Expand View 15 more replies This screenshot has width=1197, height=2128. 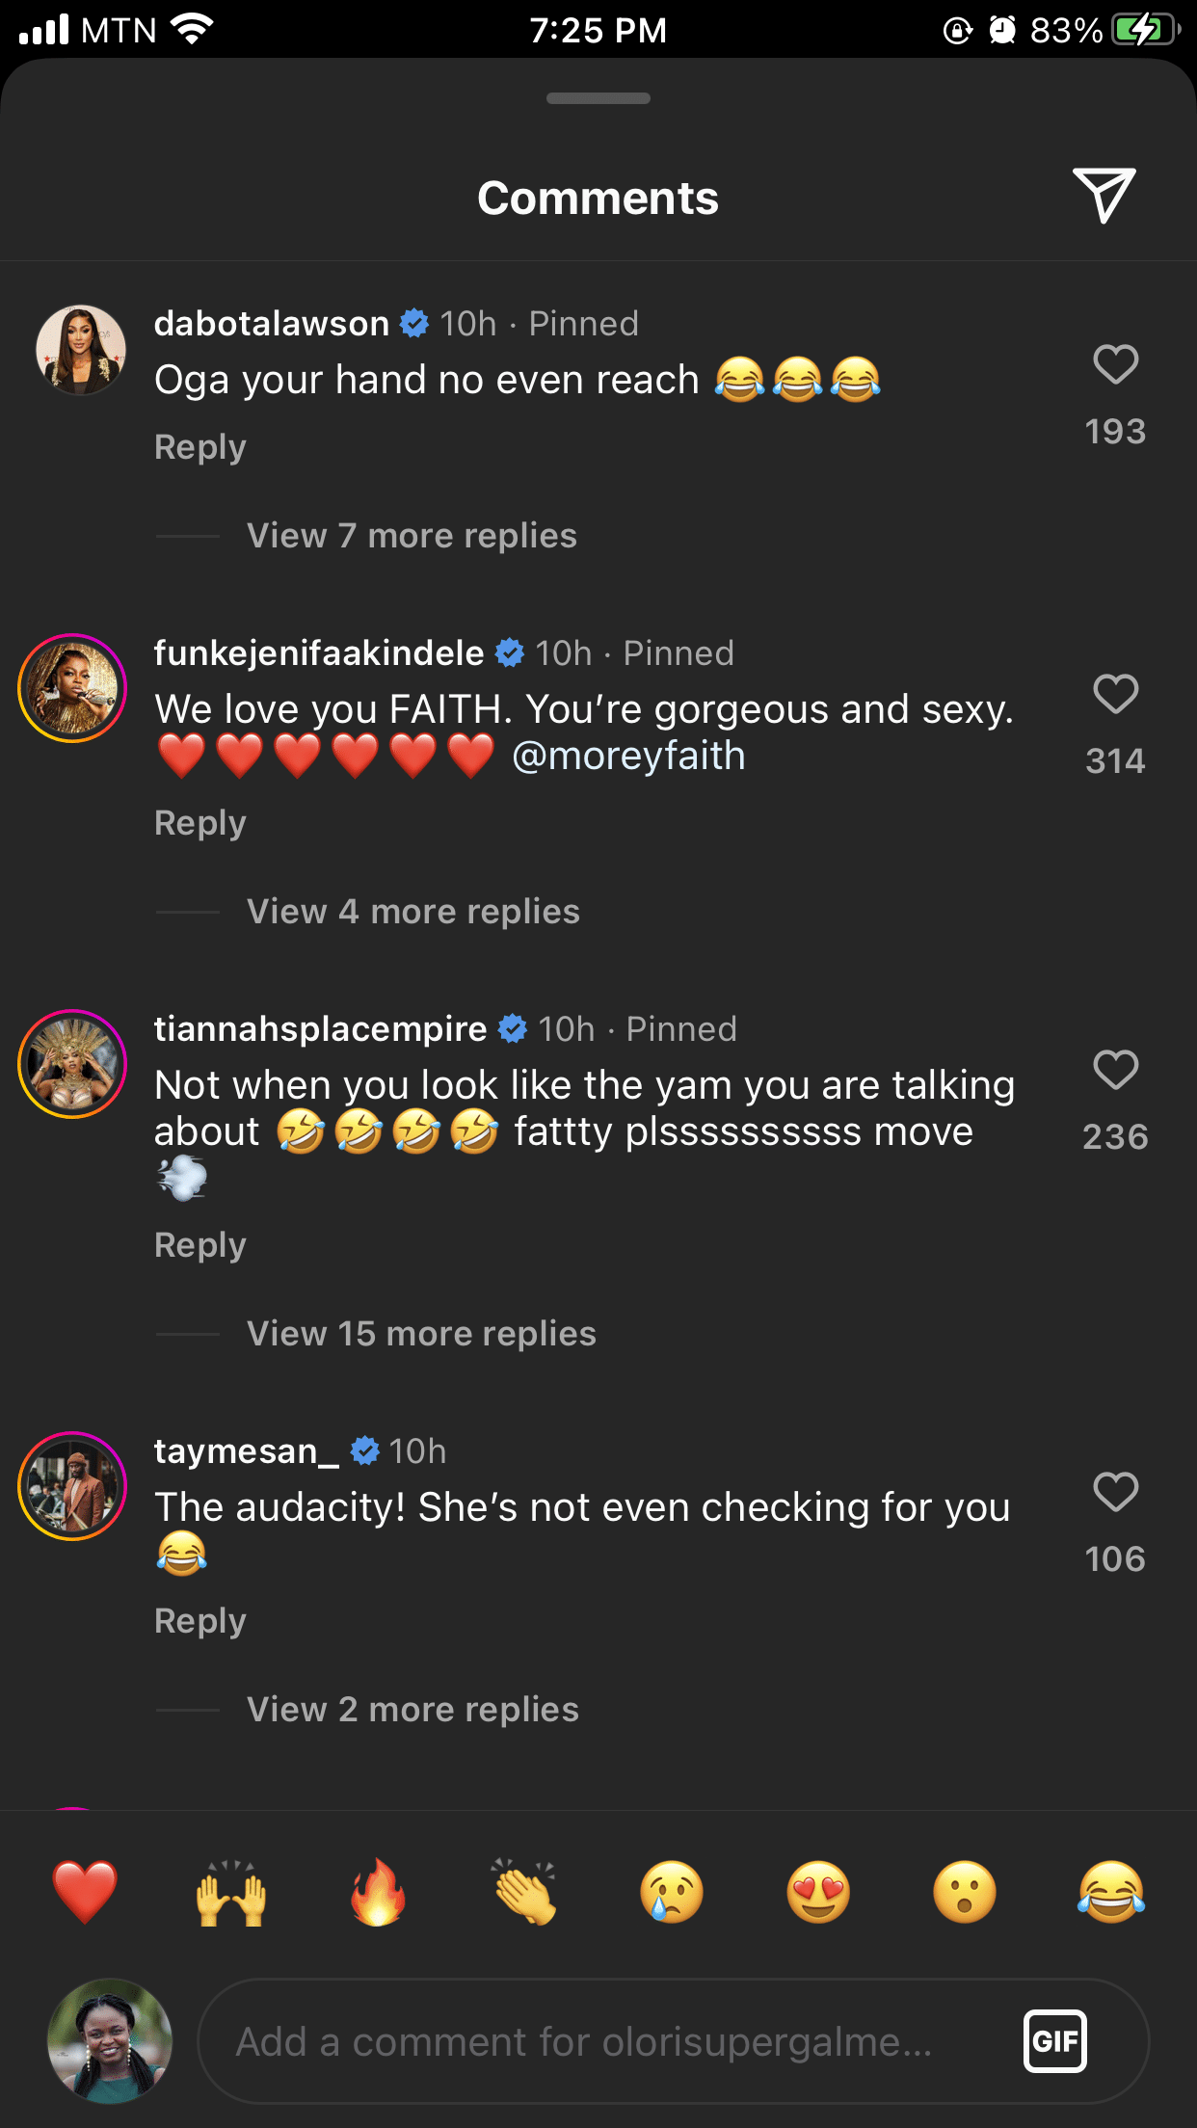[x=421, y=1334]
